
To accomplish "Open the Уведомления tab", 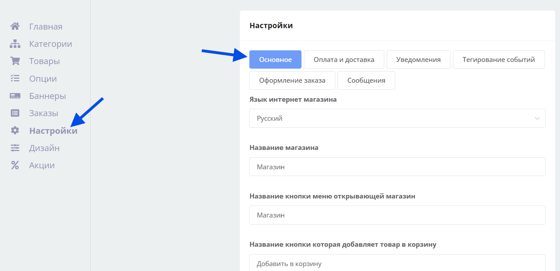I will pyautogui.click(x=418, y=59).
